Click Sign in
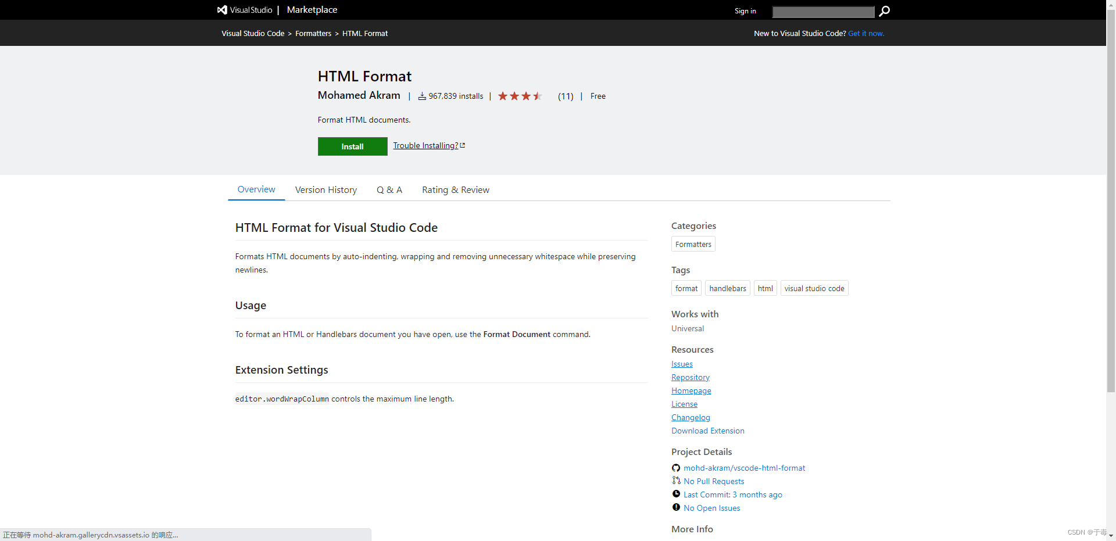1116x541 pixels. (745, 11)
